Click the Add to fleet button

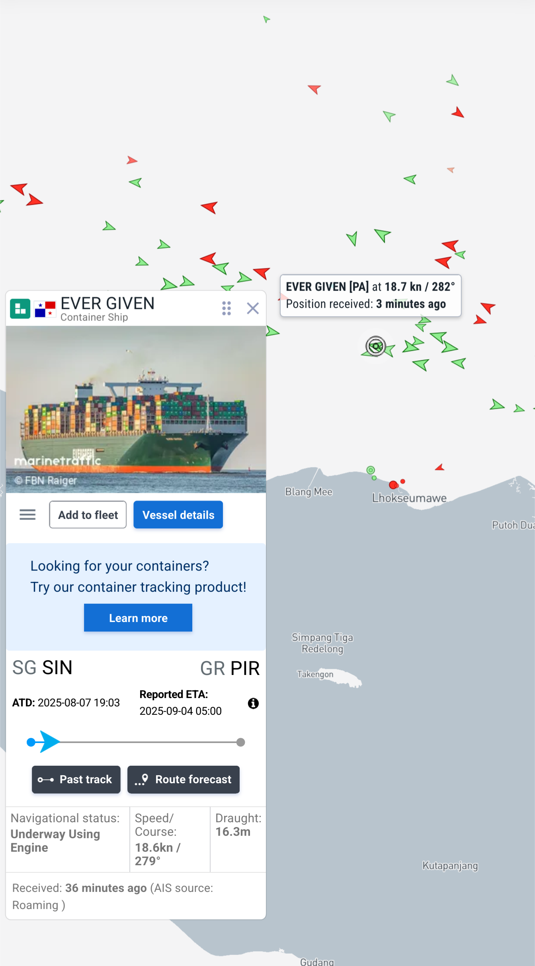point(88,514)
